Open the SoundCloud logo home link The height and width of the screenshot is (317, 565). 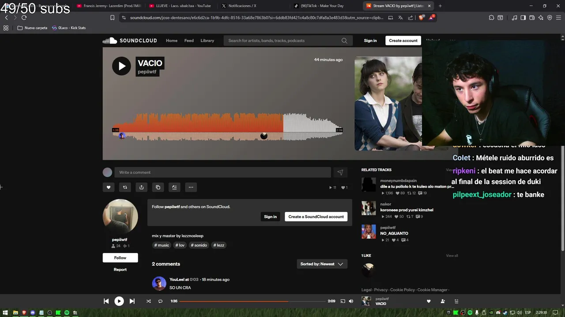click(x=130, y=41)
